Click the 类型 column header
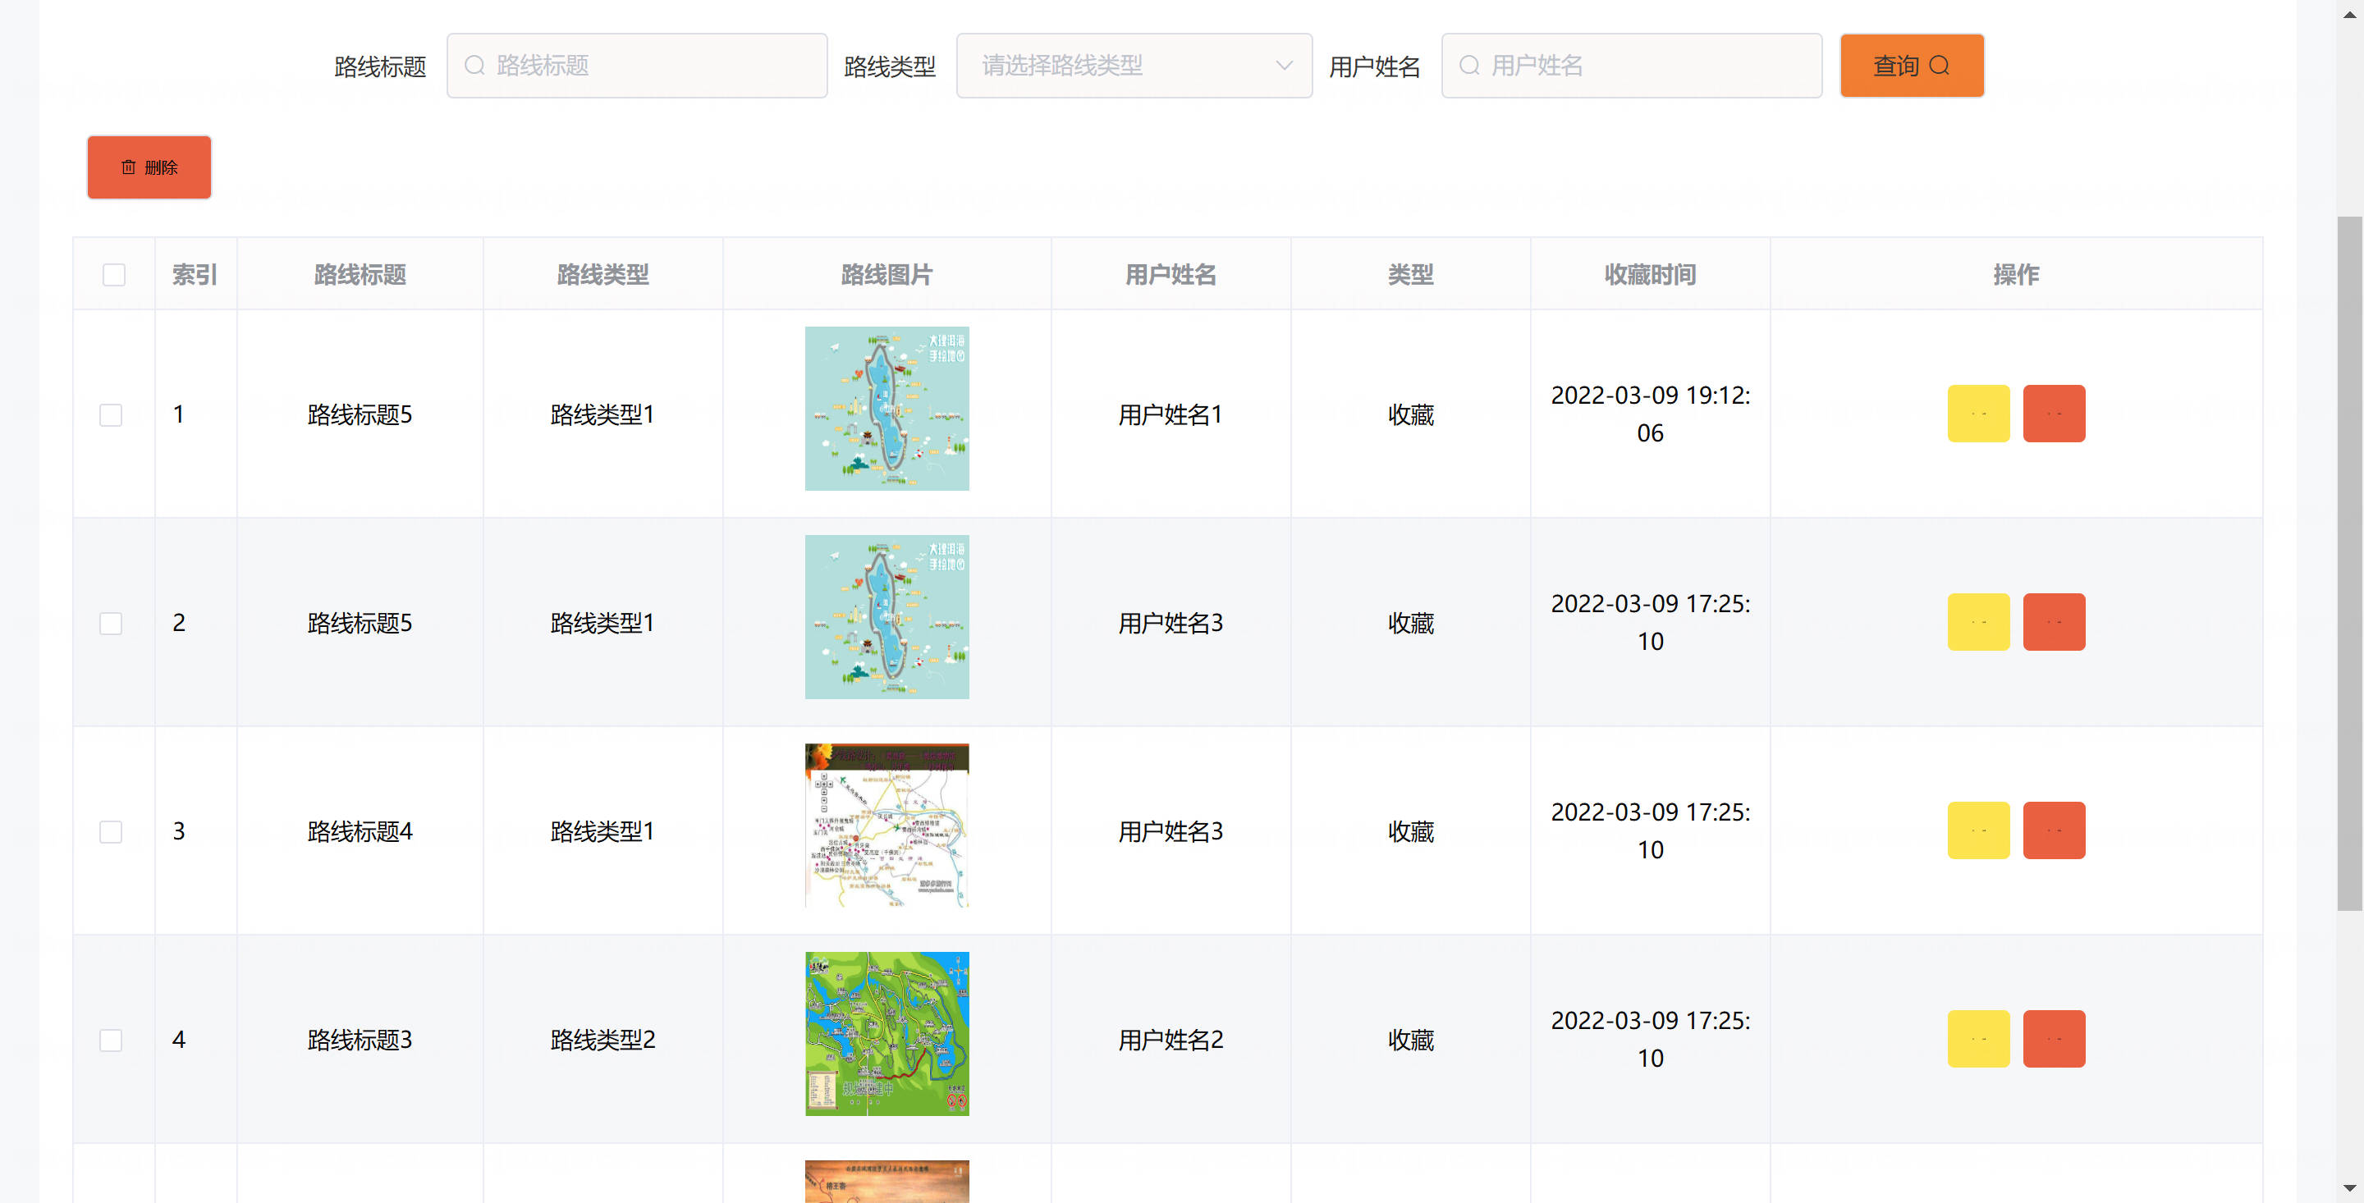 (x=1410, y=274)
